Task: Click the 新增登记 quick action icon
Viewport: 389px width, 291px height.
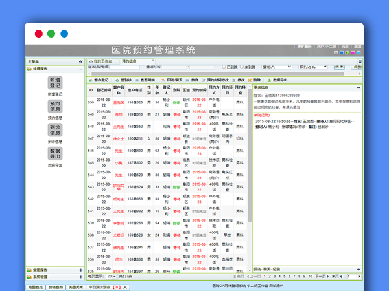Action: coord(55,83)
